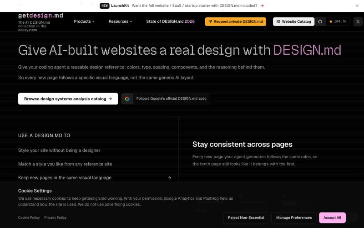
Task: Click the pink DESIGN.md headline word
Action: click(307, 50)
